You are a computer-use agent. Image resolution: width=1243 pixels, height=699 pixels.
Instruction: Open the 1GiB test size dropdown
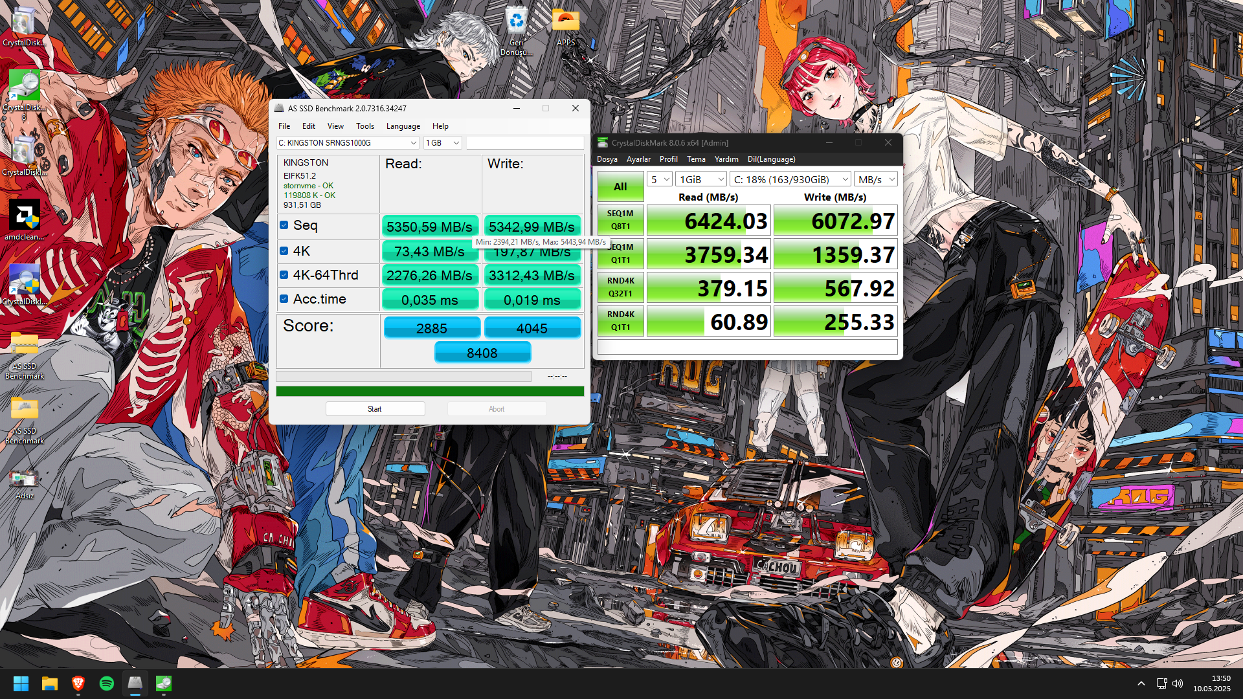[701, 179]
